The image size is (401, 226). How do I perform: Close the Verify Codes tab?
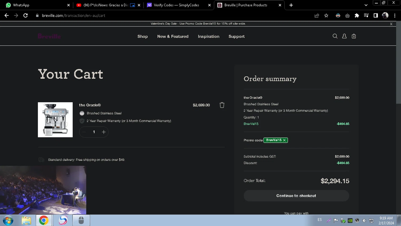point(209,5)
